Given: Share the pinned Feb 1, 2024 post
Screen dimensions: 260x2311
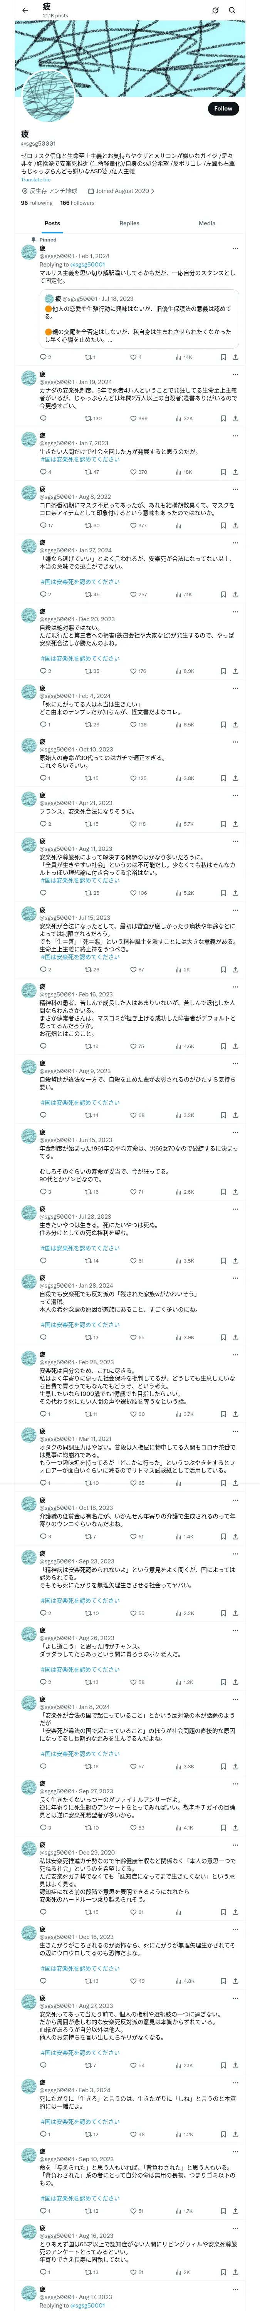Looking at the screenshot, I should pyautogui.click(x=235, y=357).
